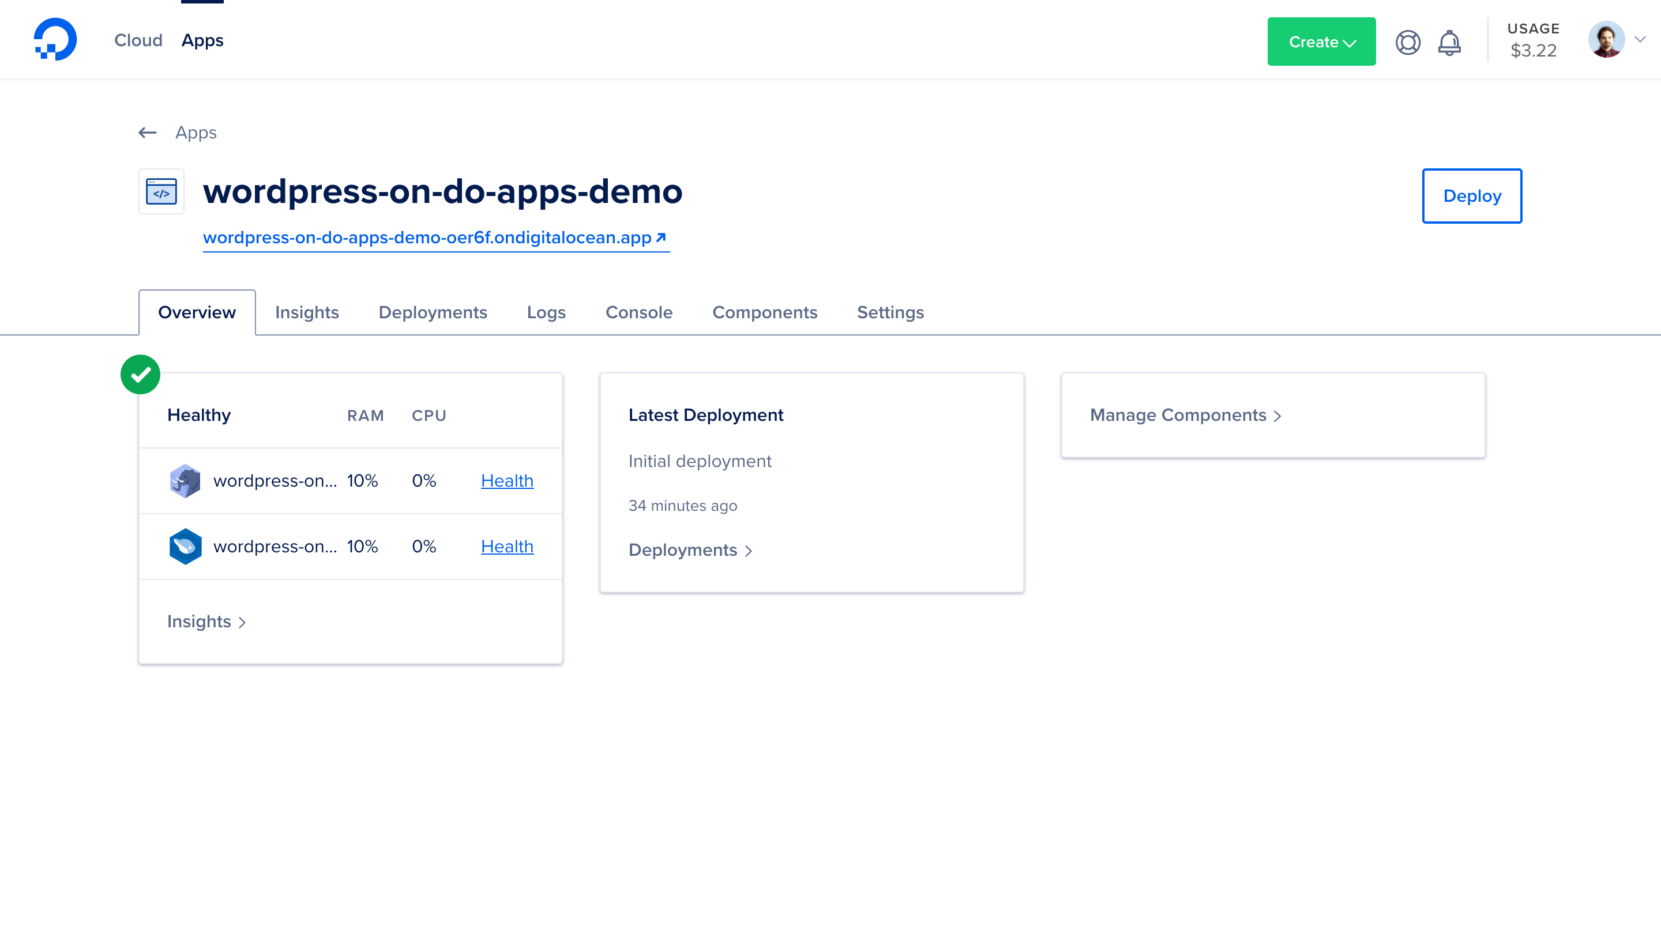Select Cloud in top navigation
Image resolution: width=1661 pixels, height=934 pixels.
[138, 40]
